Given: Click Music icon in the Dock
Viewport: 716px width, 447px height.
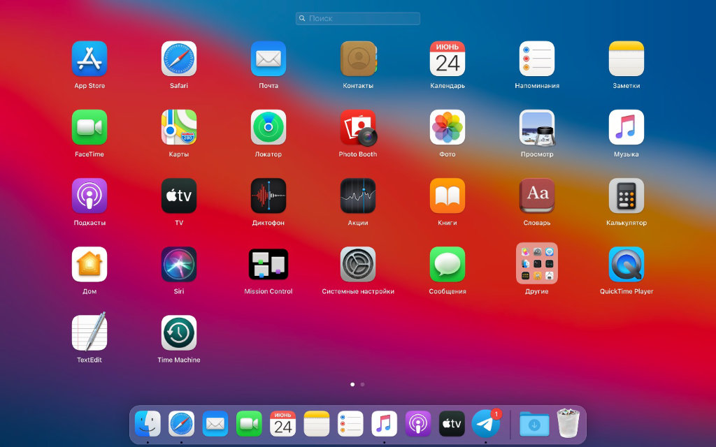Looking at the screenshot, I should coord(384,424).
